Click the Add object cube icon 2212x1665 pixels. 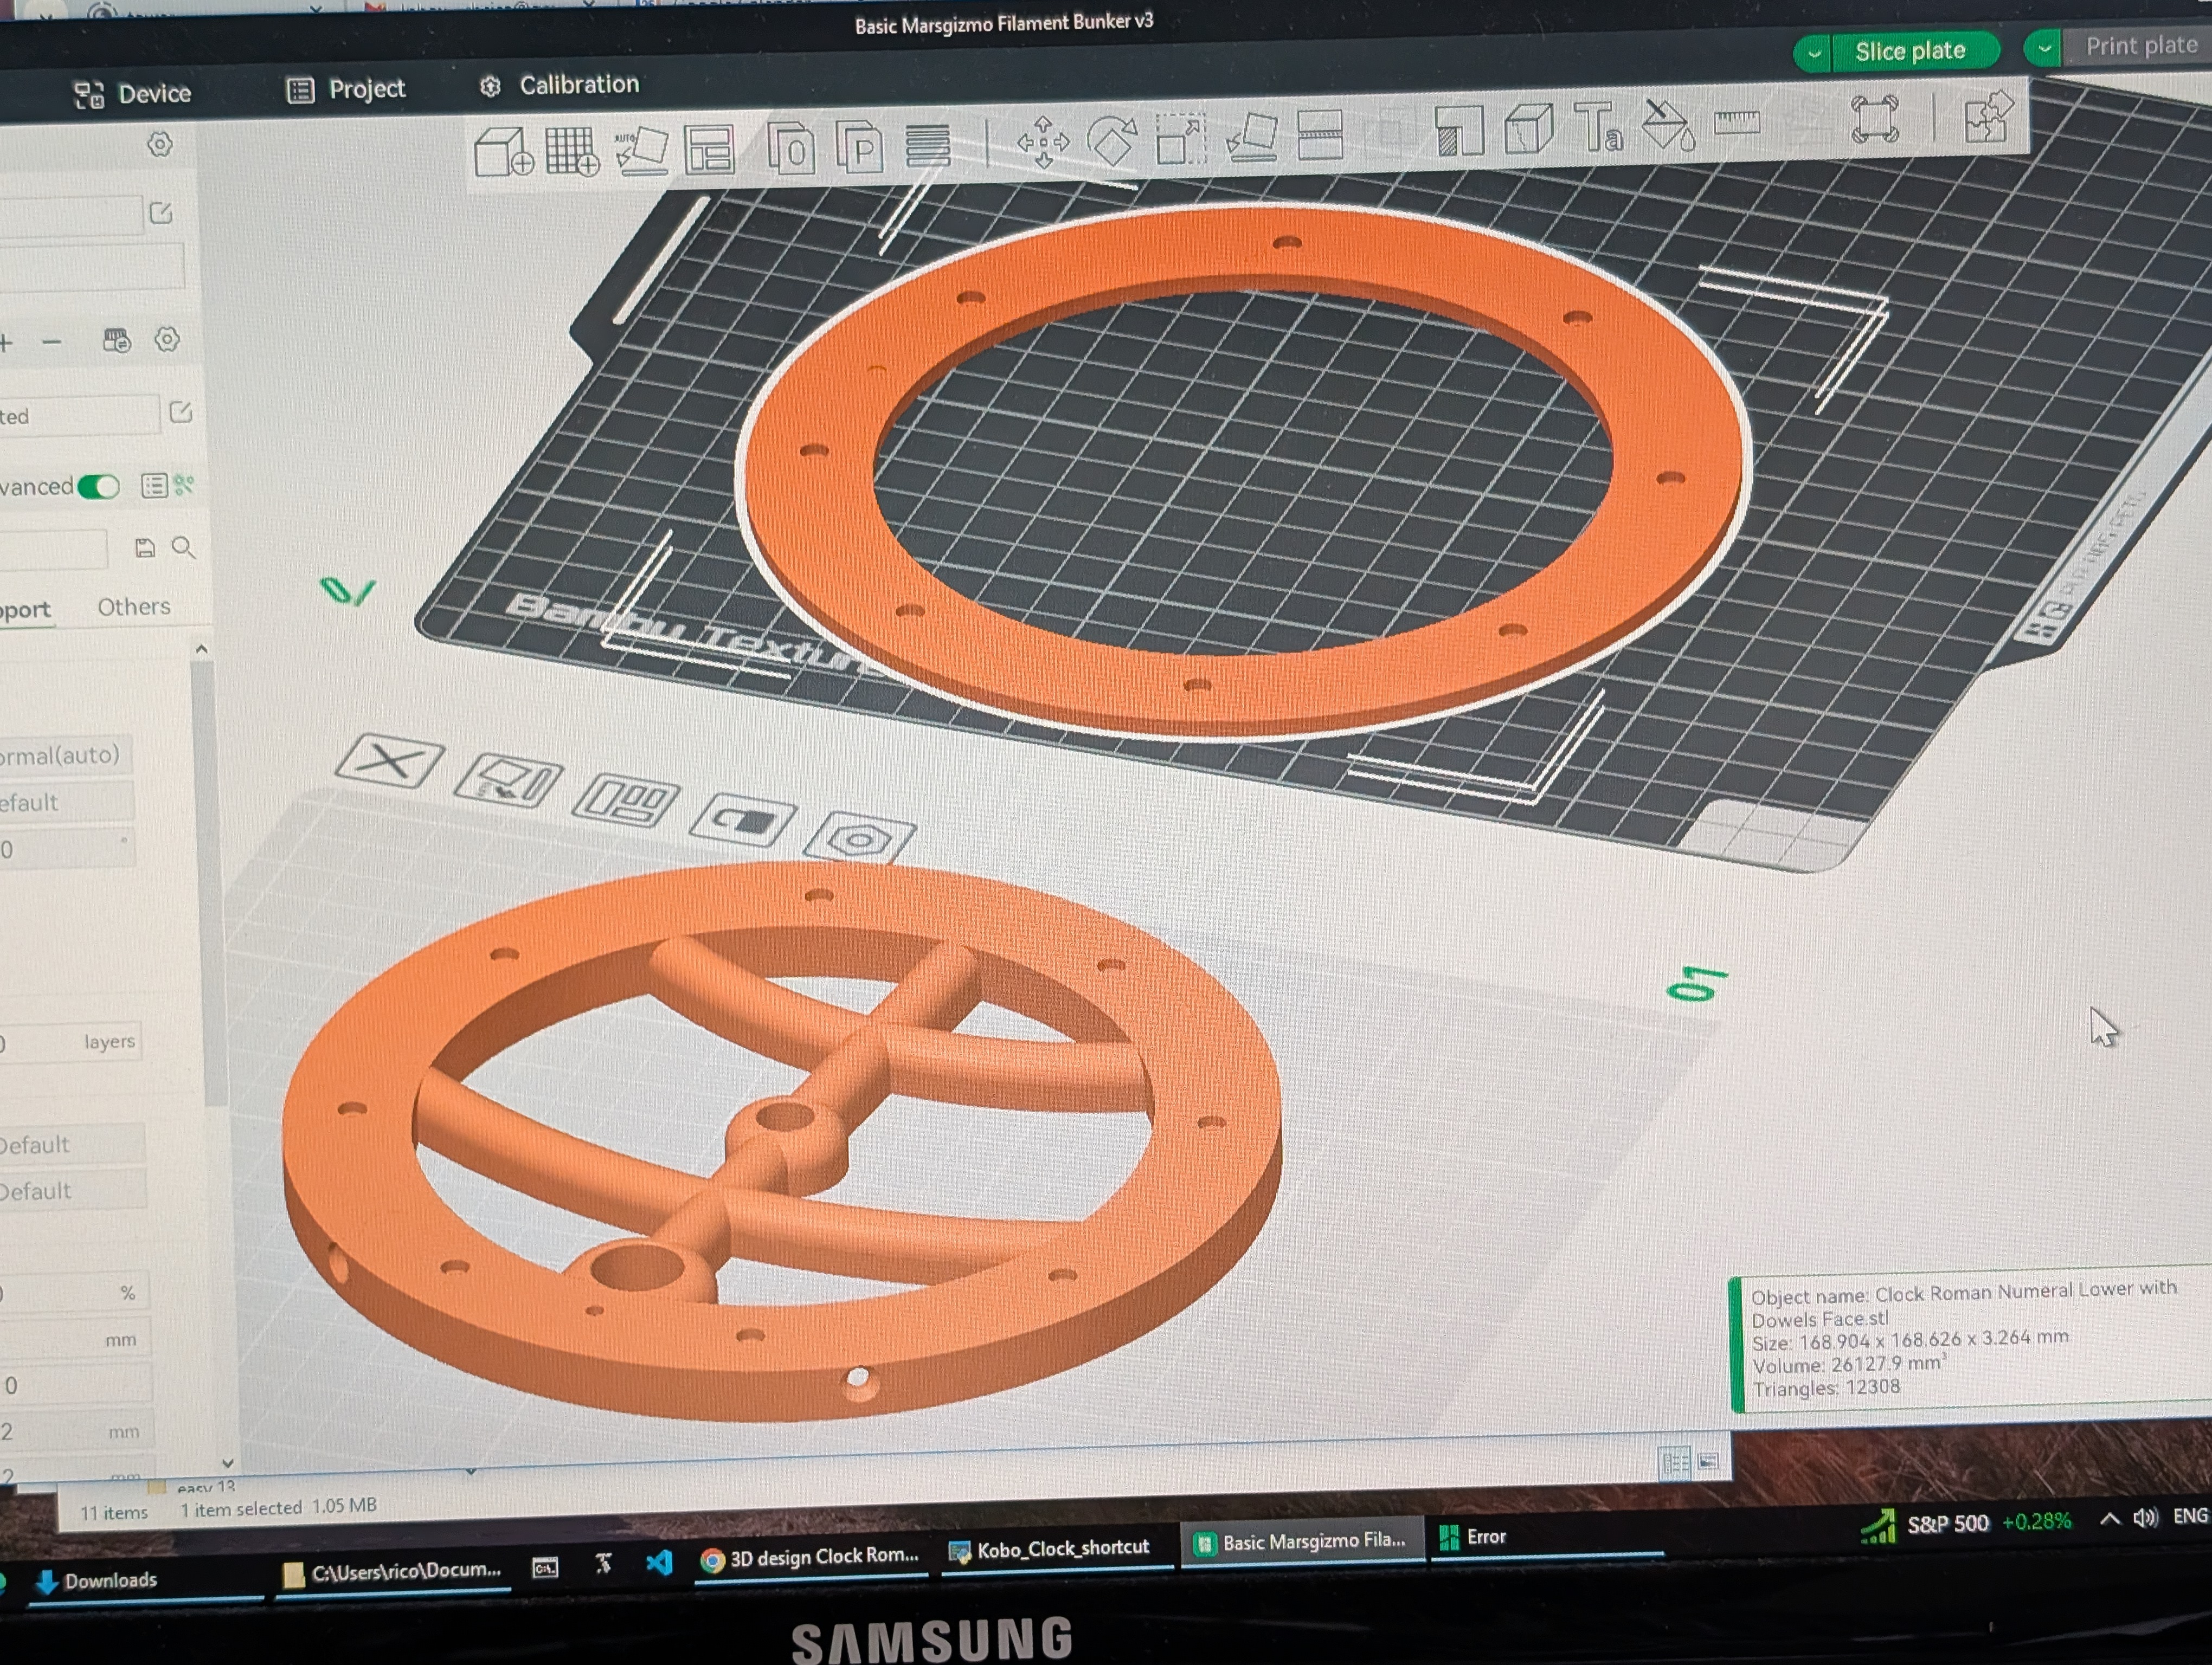pos(504,154)
